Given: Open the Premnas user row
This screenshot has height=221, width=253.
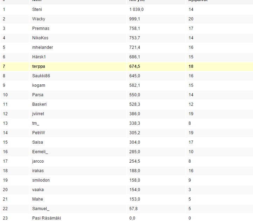Looking at the screenshot, I should click(40, 28).
